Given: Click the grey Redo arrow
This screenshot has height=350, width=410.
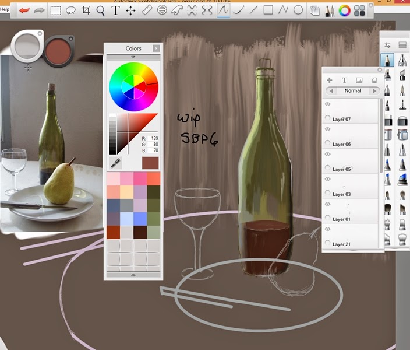Looking at the screenshot, I should pos(39,10).
